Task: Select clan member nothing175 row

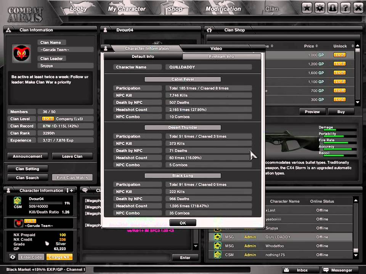Action: click(281, 255)
